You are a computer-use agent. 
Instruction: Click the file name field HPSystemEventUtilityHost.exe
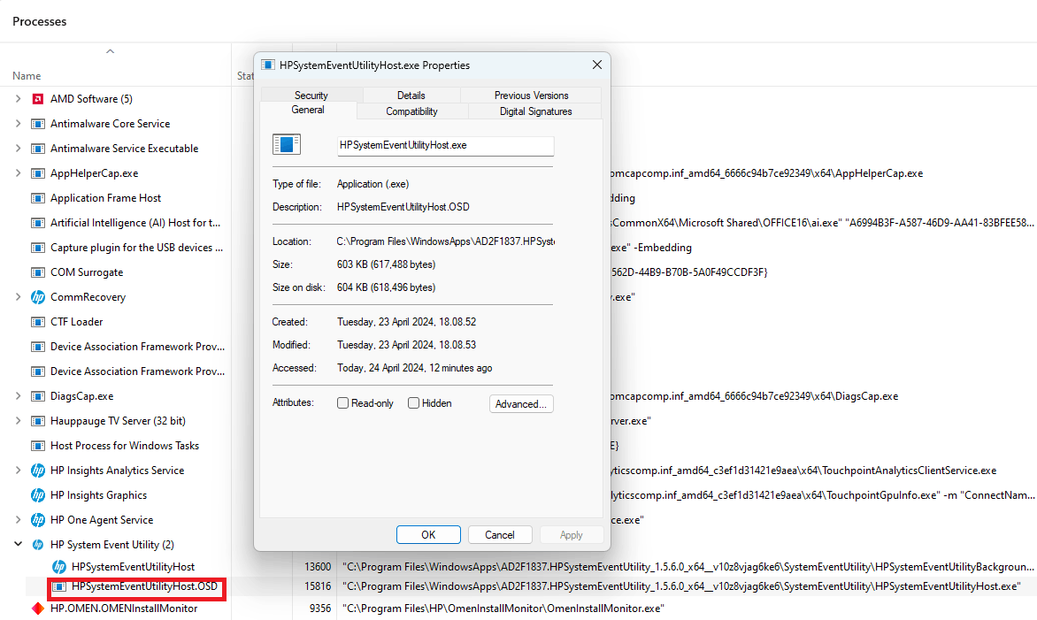tap(445, 145)
